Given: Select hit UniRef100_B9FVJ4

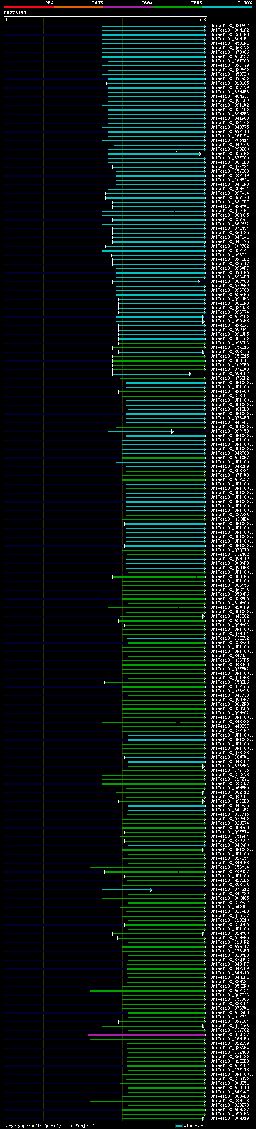Looking at the screenshot, I should (229, 193).
